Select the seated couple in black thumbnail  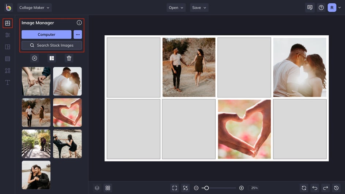(36, 175)
